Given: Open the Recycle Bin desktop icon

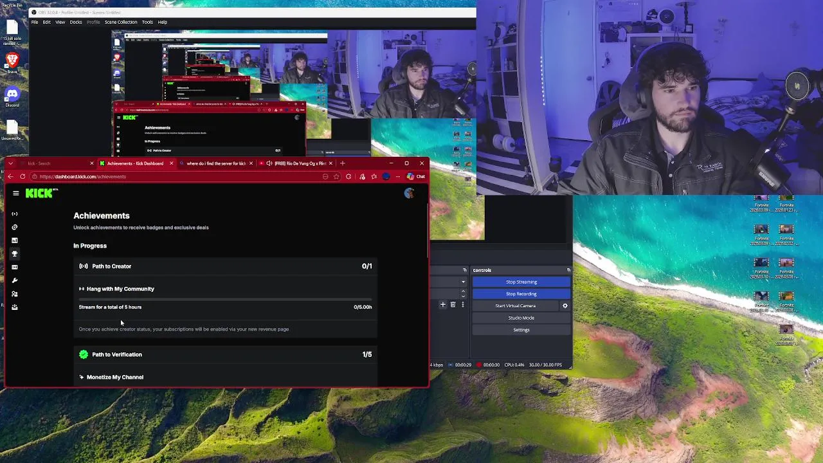Looking at the screenshot, I should coord(12,5).
